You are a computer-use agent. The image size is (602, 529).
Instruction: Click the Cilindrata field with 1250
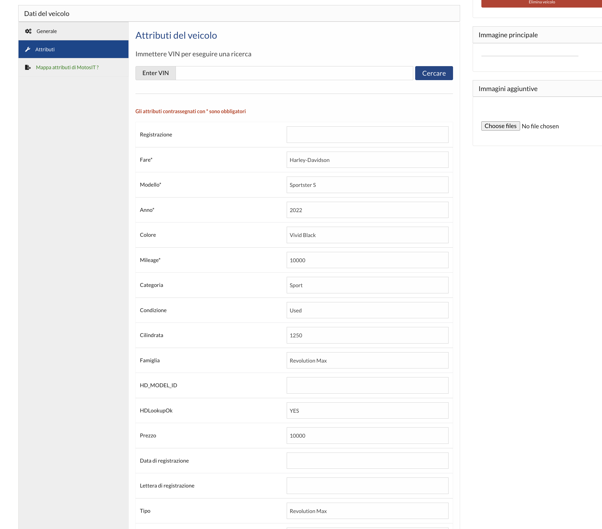367,335
